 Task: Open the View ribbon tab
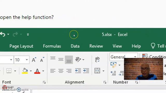click(117, 46)
